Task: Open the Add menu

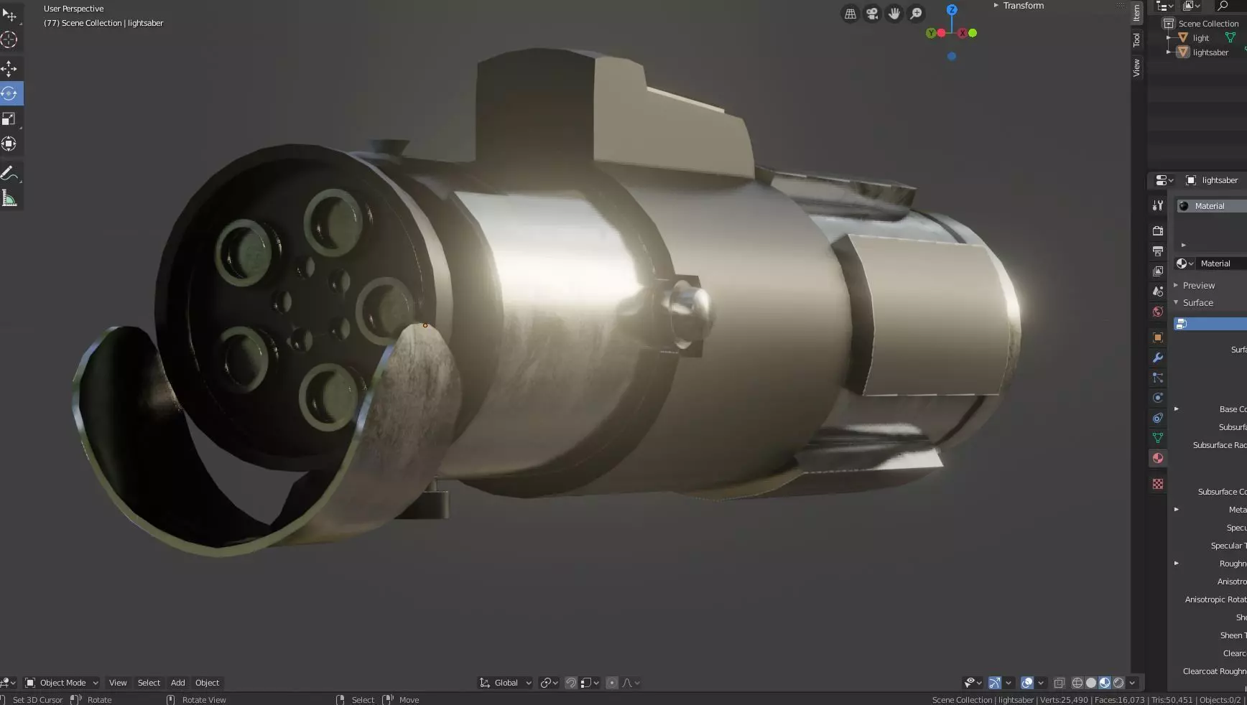Action: (177, 683)
